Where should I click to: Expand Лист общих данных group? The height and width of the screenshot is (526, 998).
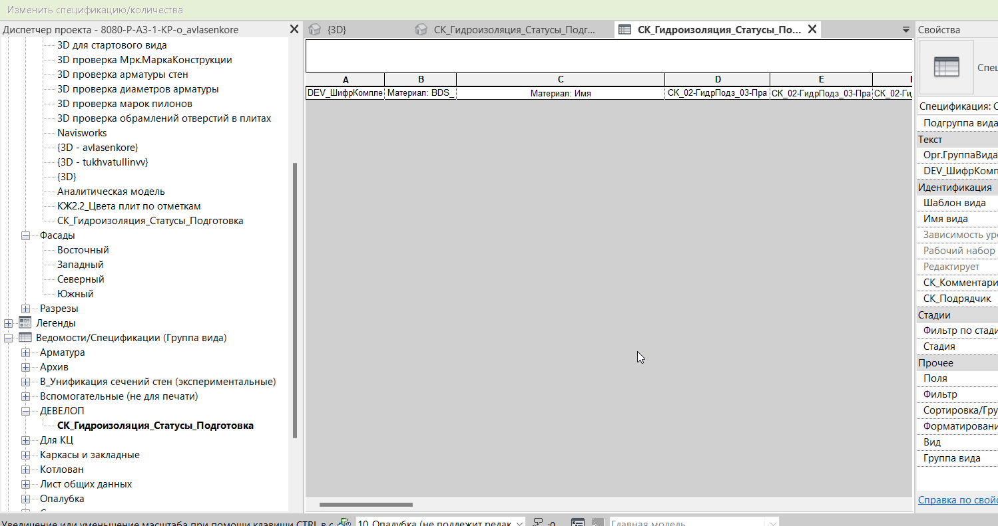click(26, 484)
